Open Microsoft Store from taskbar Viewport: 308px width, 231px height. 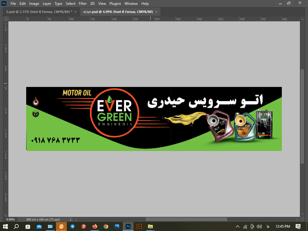[28, 226]
